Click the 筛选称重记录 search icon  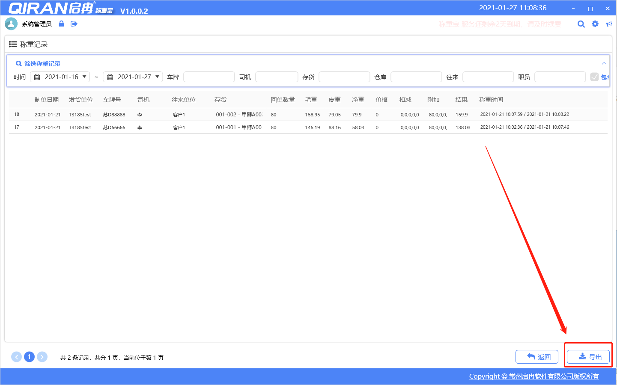click(x=18, y=64)
